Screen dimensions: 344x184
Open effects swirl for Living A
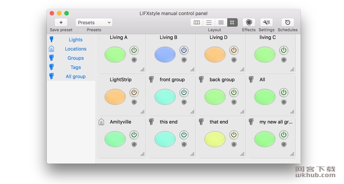point(134,60)
